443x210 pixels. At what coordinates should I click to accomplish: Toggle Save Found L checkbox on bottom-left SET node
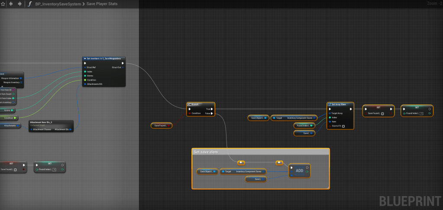[15, 169]
